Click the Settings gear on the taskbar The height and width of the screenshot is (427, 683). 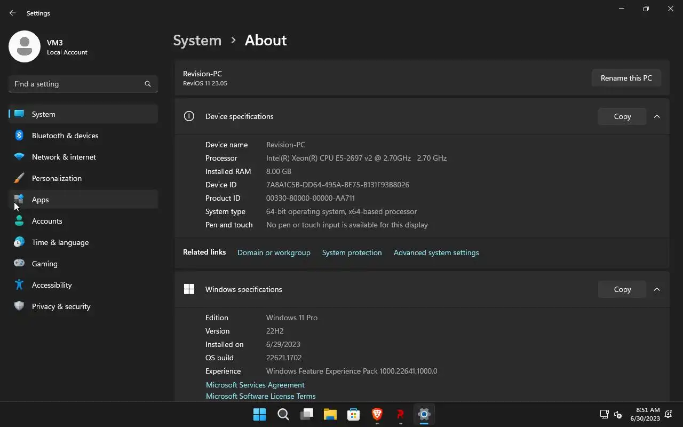coord(424,414)
